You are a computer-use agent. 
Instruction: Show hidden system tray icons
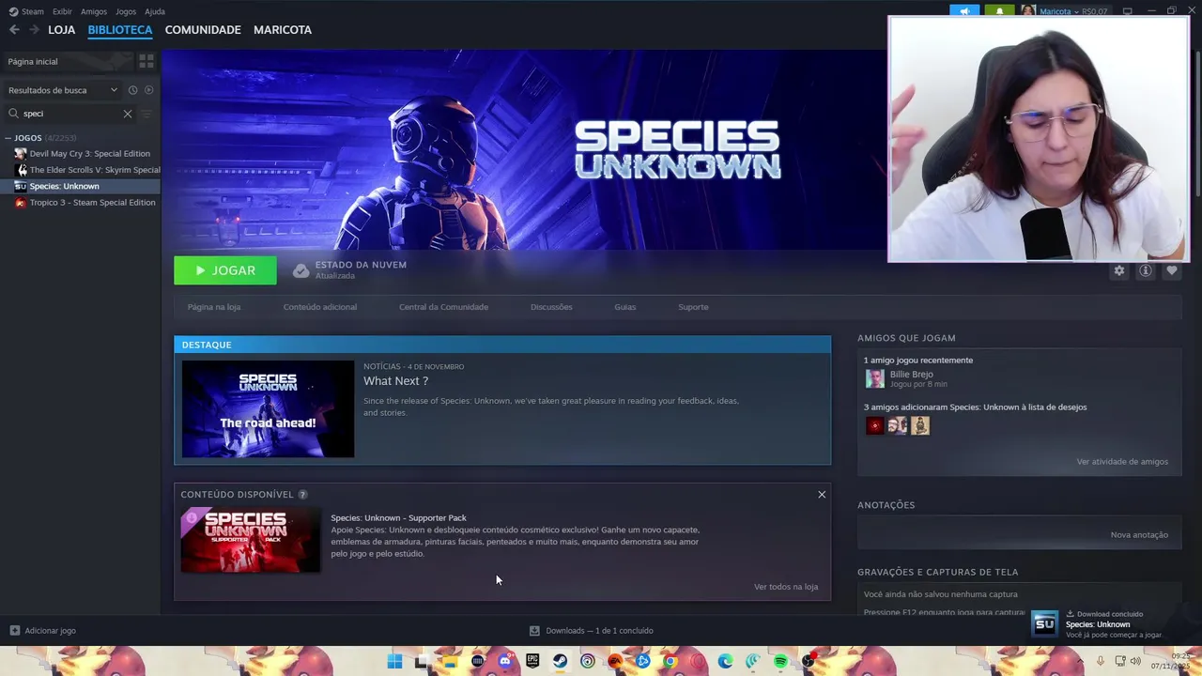tap(1080, 662)
